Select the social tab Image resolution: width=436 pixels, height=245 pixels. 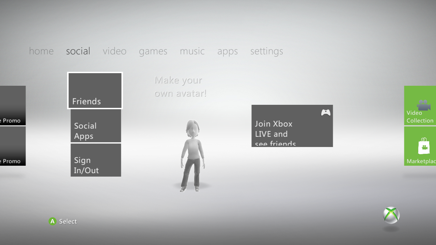(78, 51)
